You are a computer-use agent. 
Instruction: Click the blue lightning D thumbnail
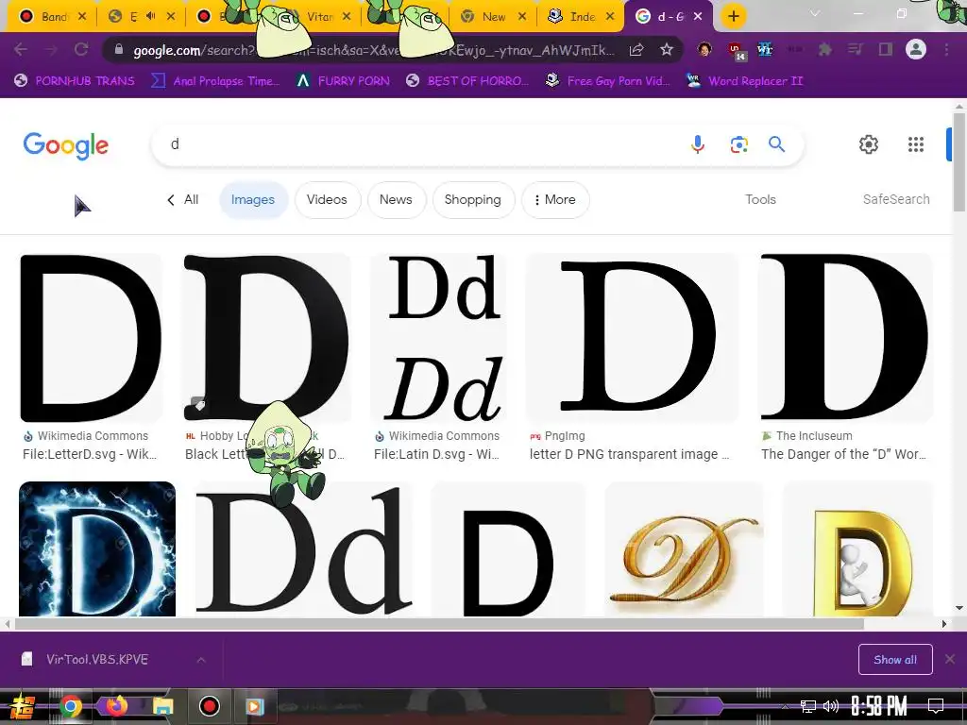[x=97, y=548]
